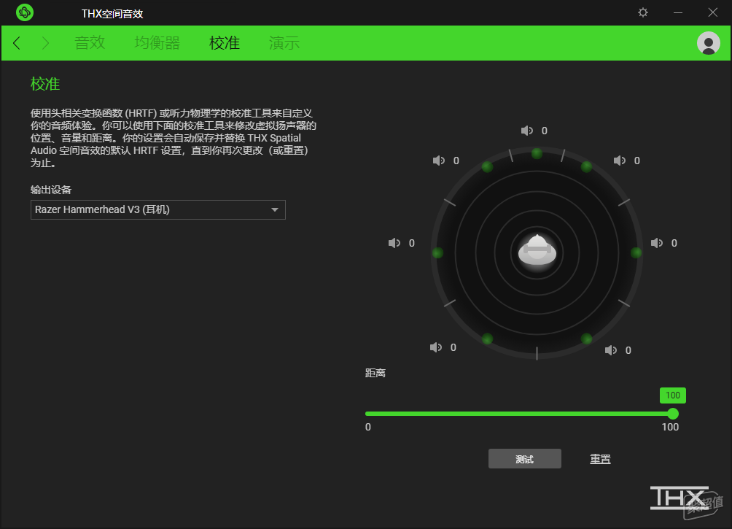Click the slider maximum label 100
Screen dimensions: 732x529
[x=670, y=427]
